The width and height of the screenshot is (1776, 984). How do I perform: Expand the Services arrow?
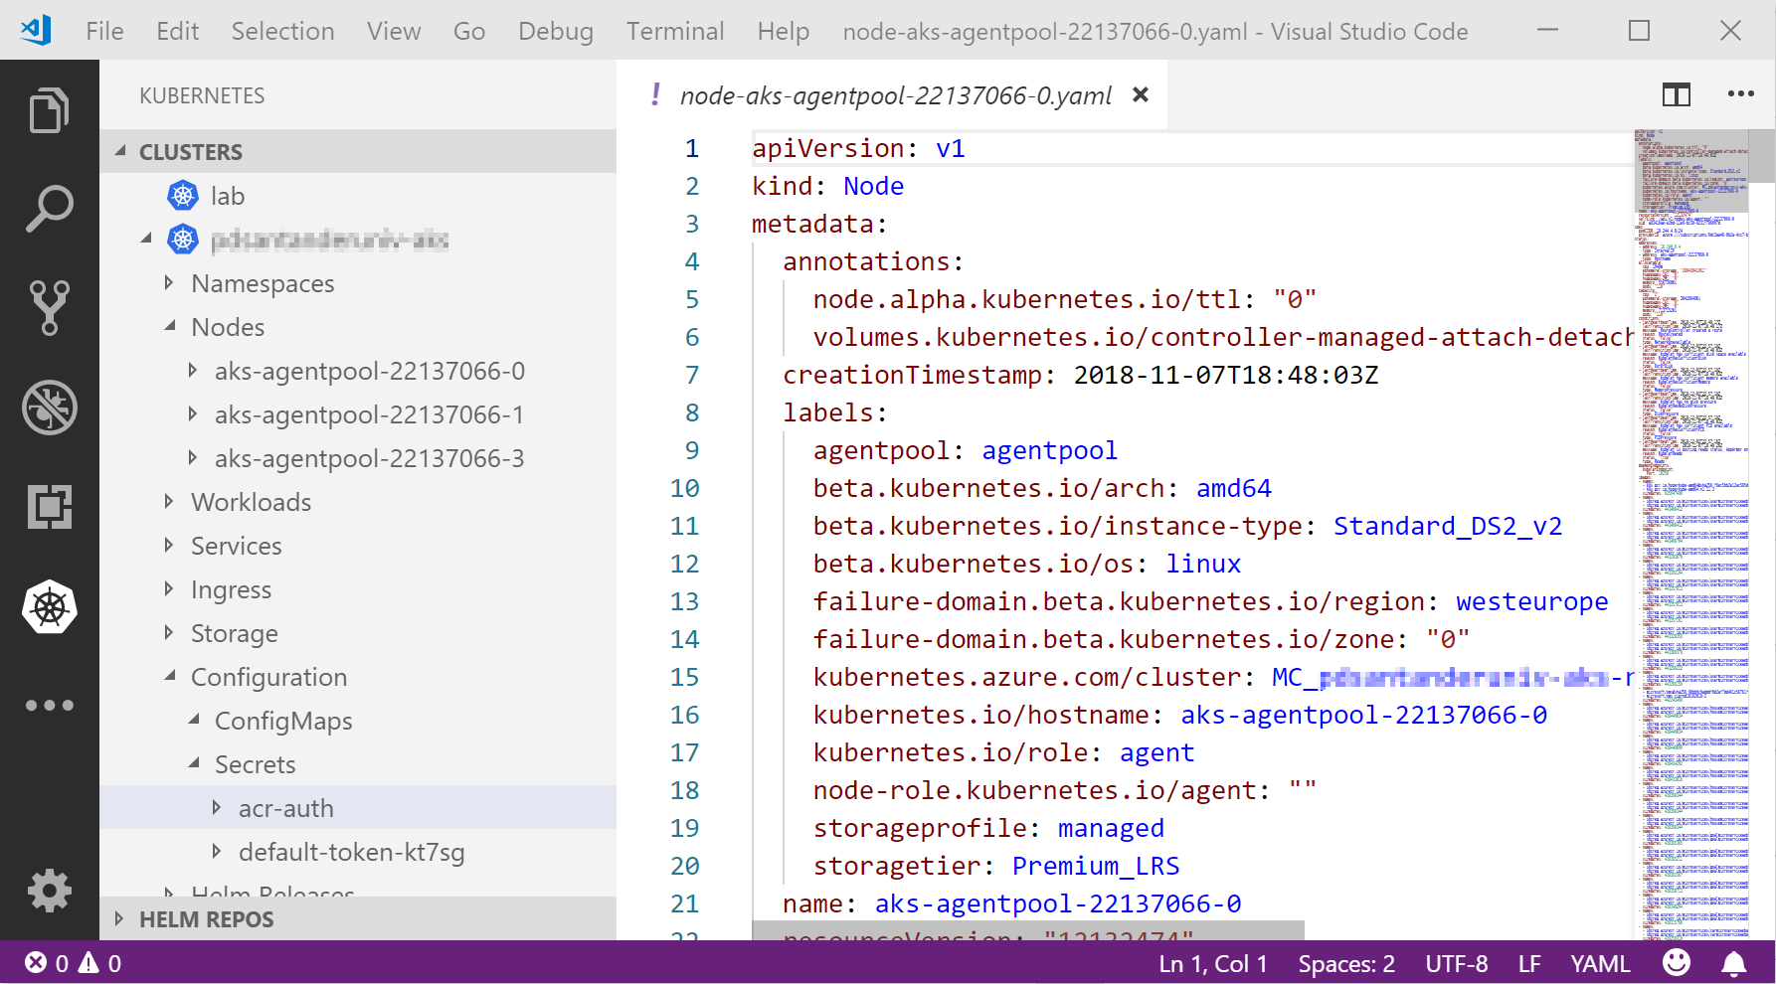tap(169, 545)
